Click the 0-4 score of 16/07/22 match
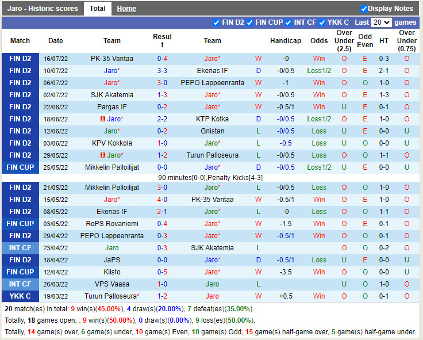 (162, 59)
